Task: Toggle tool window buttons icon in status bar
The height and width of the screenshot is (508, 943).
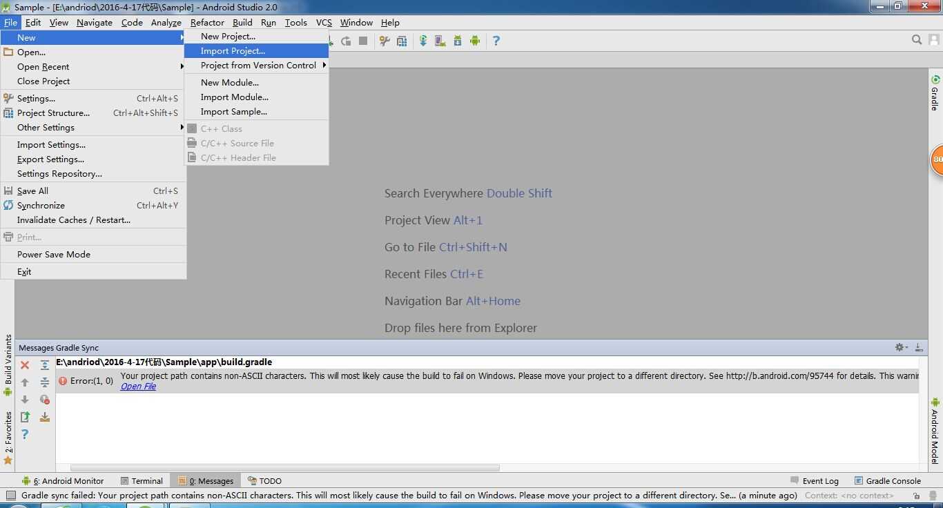Action: coord(10,495)
